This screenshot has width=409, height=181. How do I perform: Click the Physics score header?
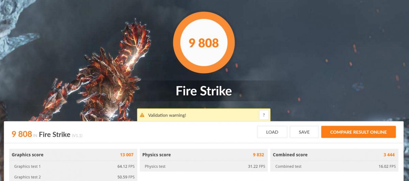point(156,155)
